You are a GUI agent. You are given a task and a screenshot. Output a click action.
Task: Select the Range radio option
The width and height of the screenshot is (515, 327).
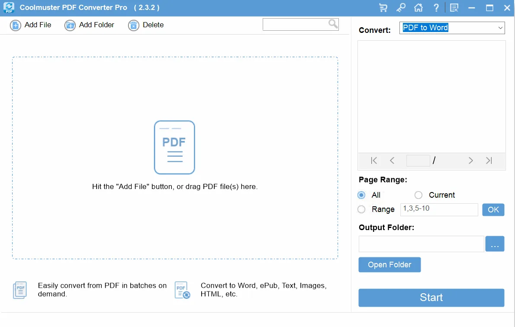361,209
